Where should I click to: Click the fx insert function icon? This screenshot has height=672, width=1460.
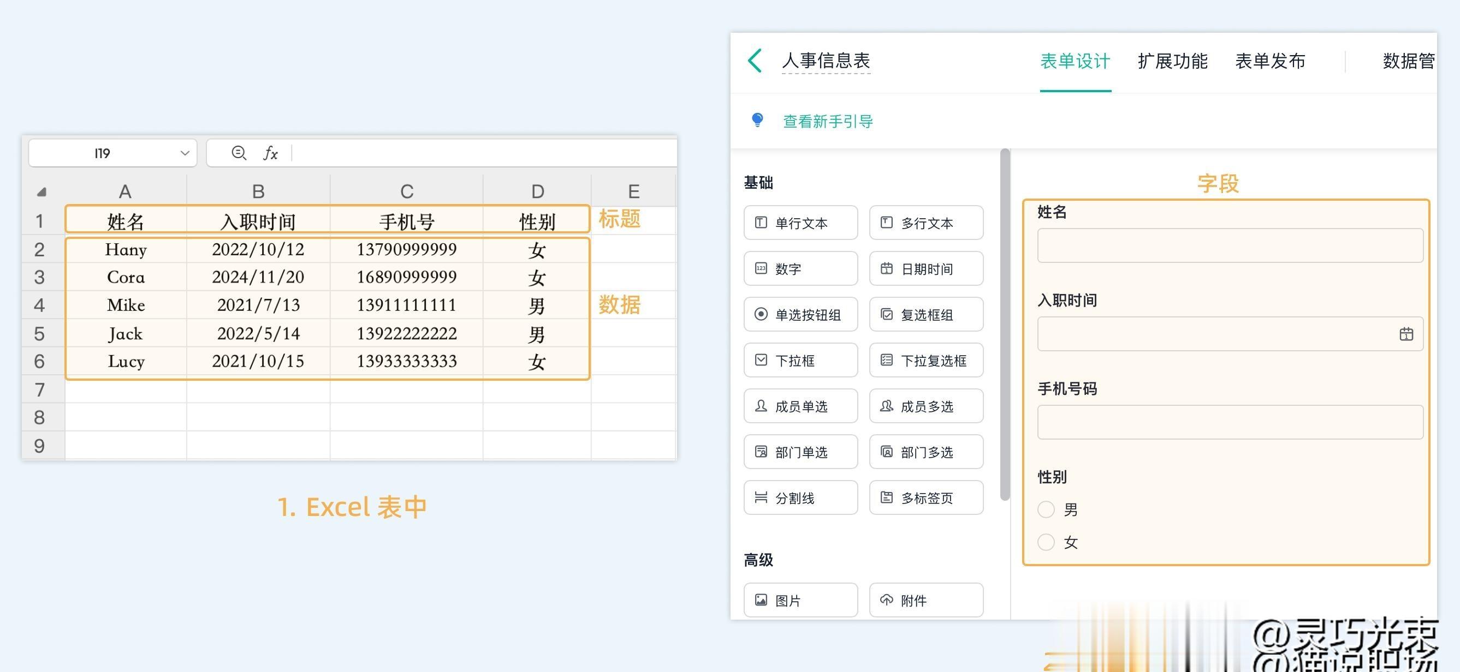point(270,153)
